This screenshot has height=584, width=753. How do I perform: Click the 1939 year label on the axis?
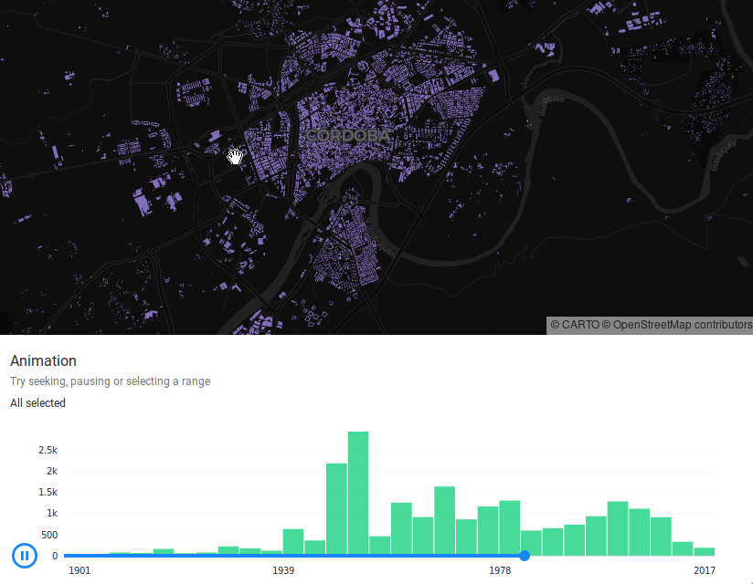283,570
